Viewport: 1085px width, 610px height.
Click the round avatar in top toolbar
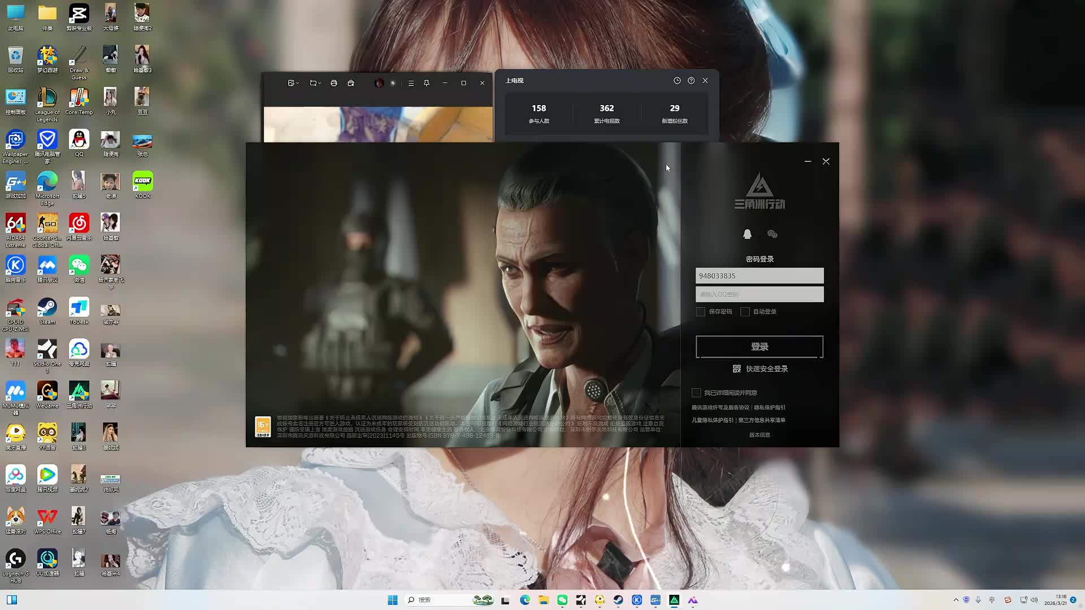pos(379,83)
